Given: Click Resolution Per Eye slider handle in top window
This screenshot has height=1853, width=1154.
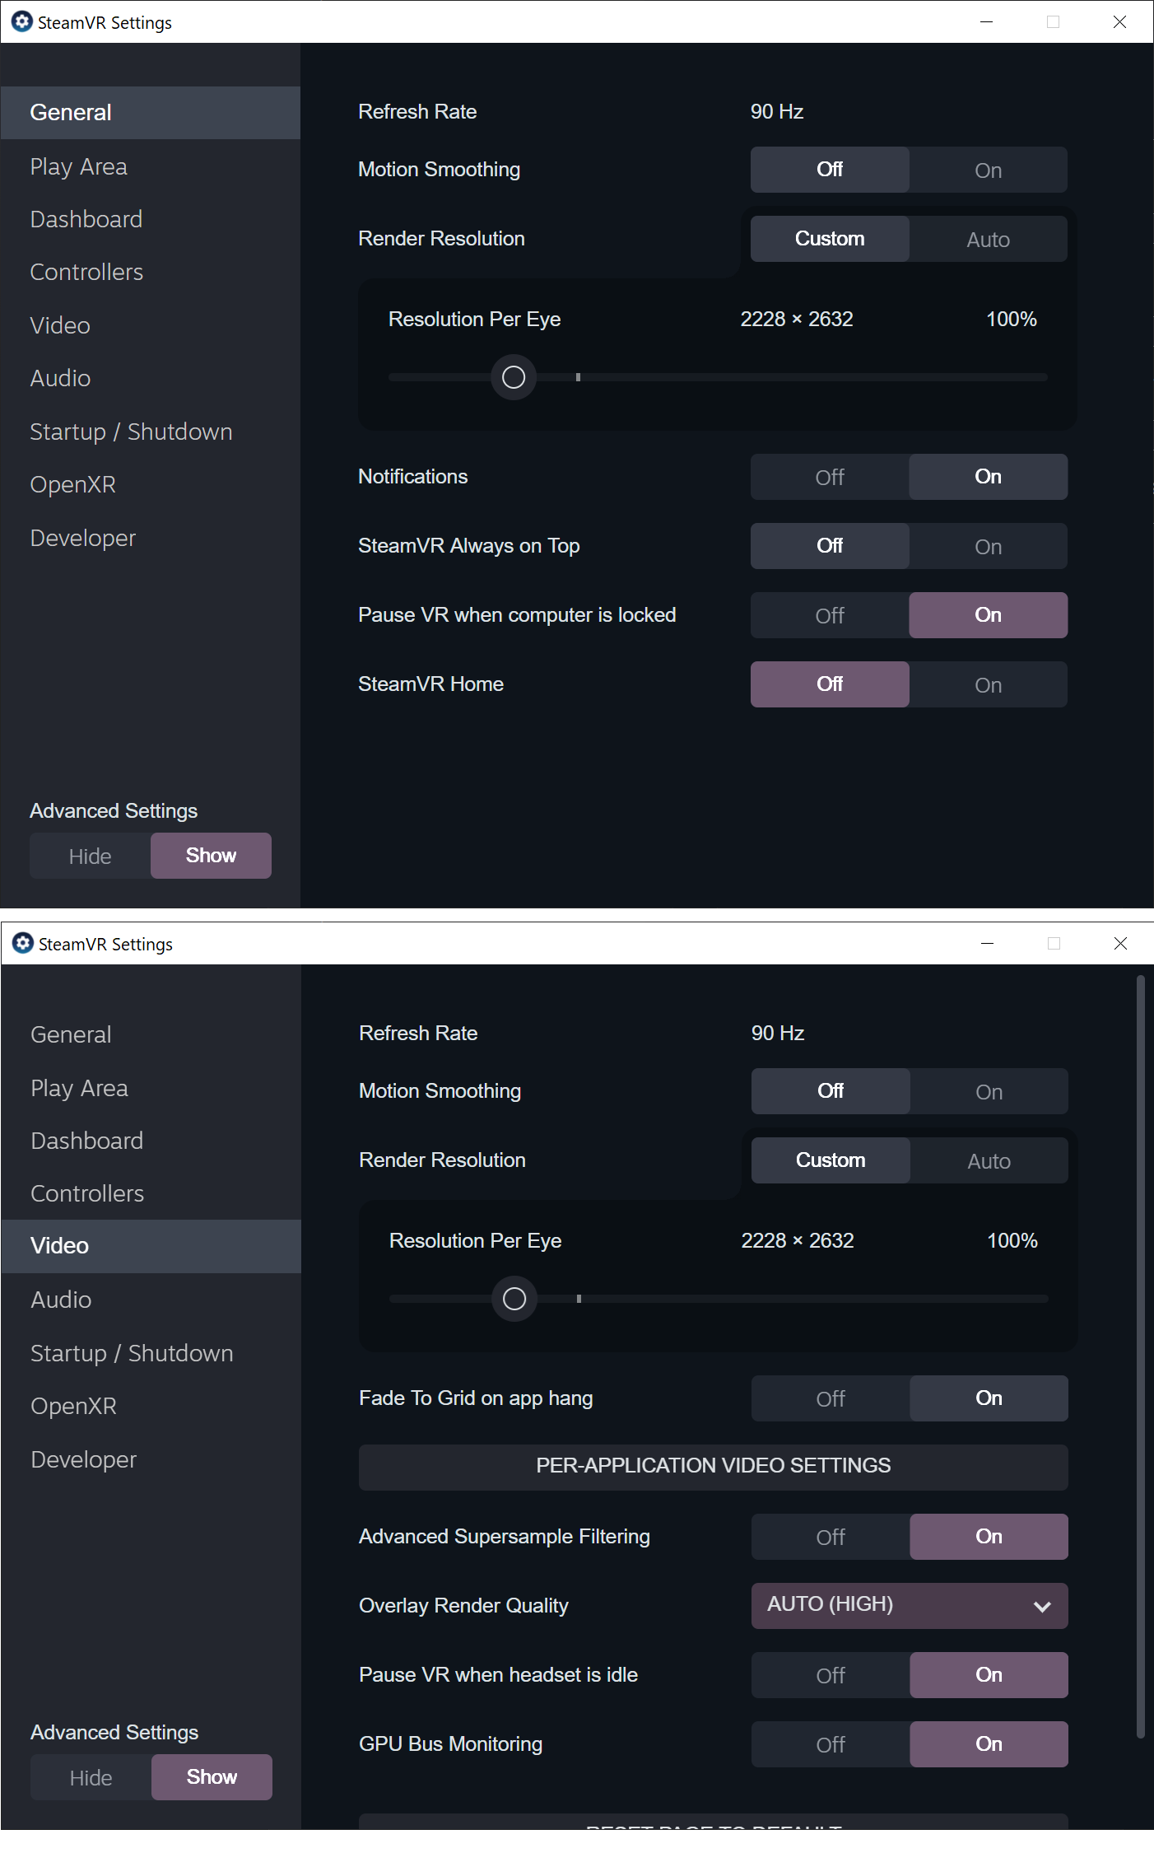Looking at the screenshot, I should pyautogui.click(x=514, y=377).
